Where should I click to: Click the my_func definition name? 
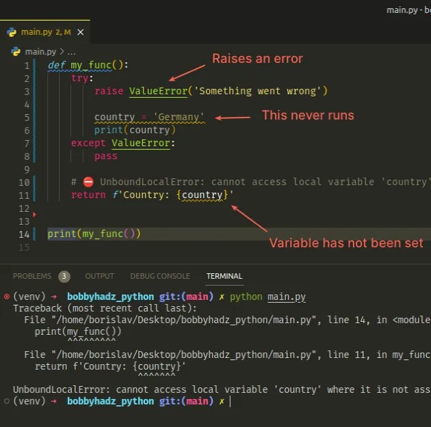(91, 66)
